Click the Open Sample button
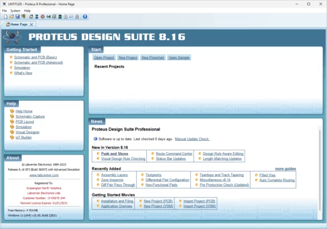 click(179, 57)
